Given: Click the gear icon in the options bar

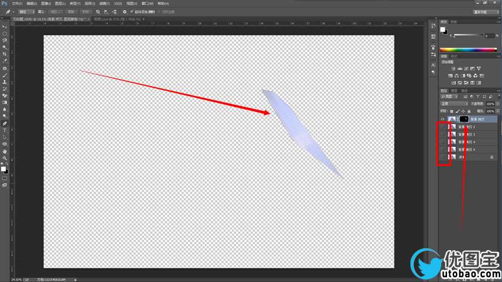Looking at the screenshot, I should click(124, 11).
